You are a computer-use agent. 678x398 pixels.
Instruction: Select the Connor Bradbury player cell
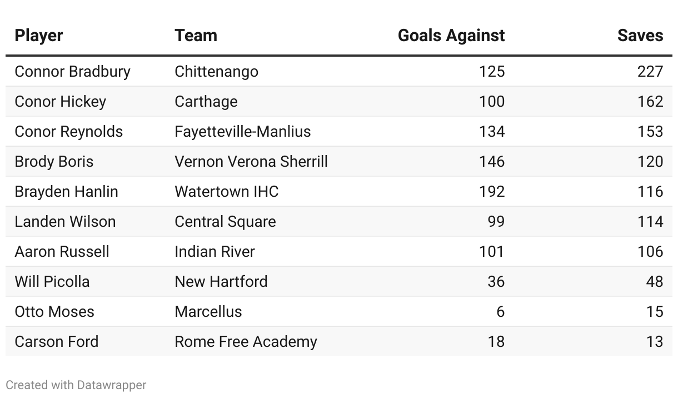(x=72, y=72)
